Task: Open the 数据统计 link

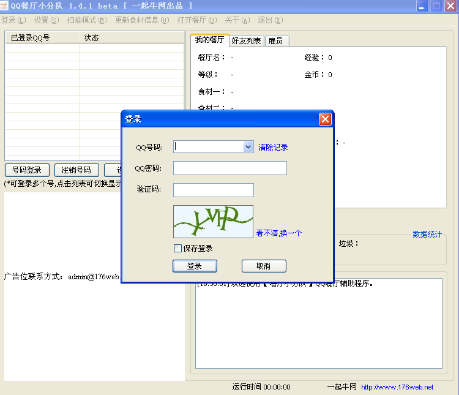Action: click(x=427, y=234)
